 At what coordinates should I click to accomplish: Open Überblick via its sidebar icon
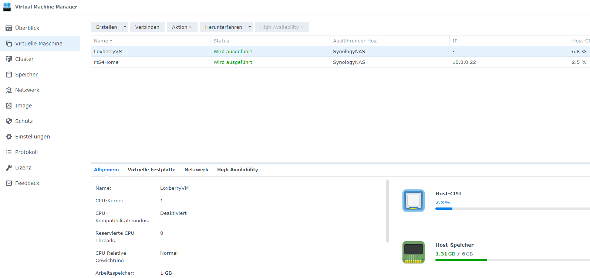(x=9, y=28)
